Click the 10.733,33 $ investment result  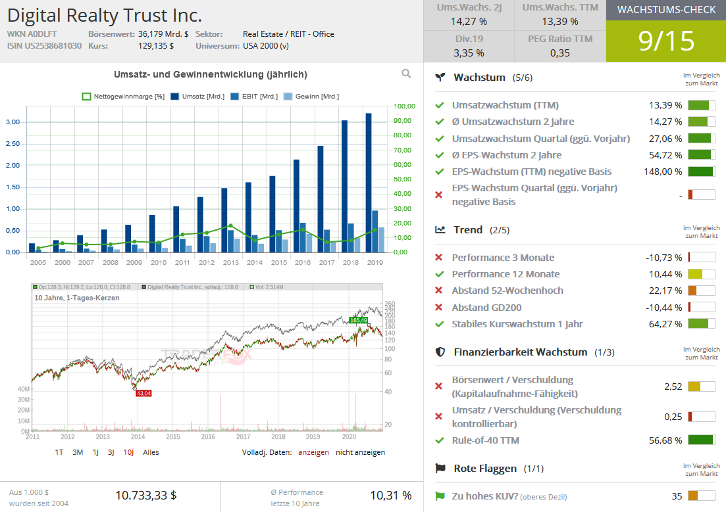click(146, 496)
